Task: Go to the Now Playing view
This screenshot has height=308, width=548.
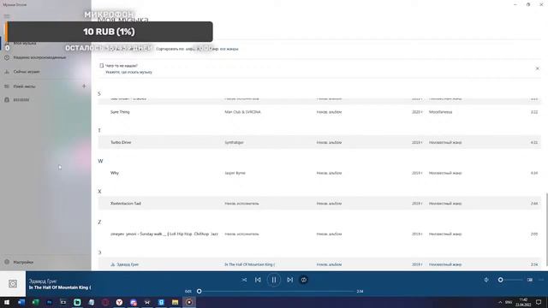Action: click(27, 72)
